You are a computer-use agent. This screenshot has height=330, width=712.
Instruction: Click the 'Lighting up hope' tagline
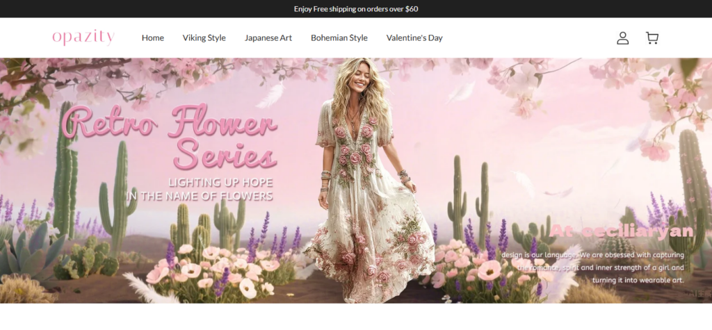pos(200,189)
